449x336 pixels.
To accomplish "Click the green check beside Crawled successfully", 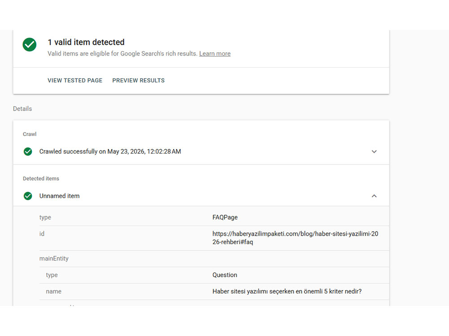I will [x=28, y=151].
